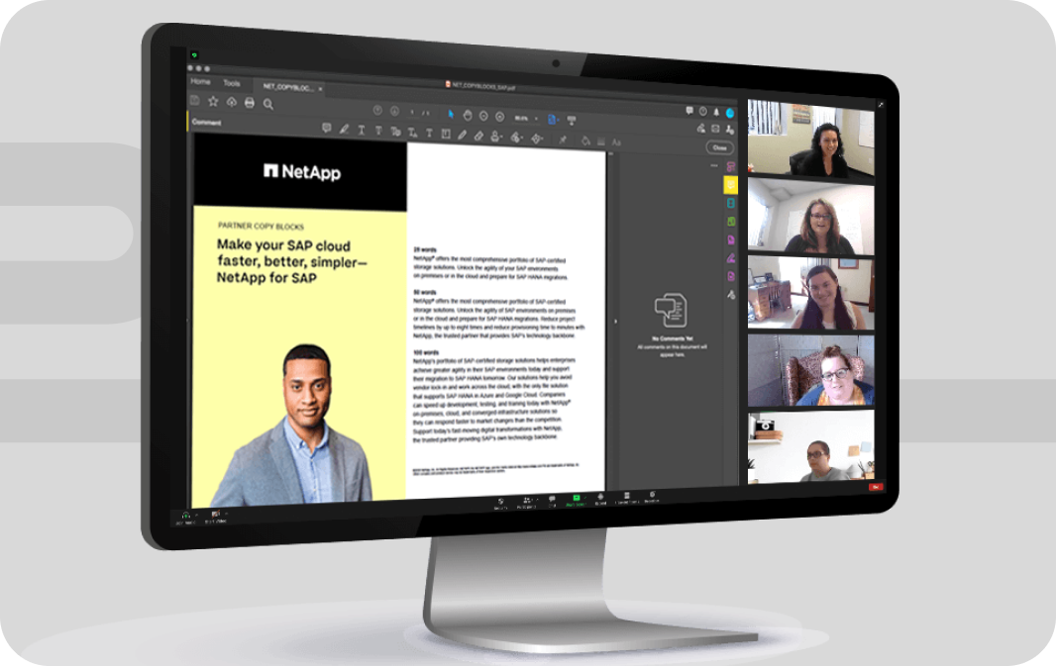
Task: Select the highlighter pen tool
Action: (344, 131)
